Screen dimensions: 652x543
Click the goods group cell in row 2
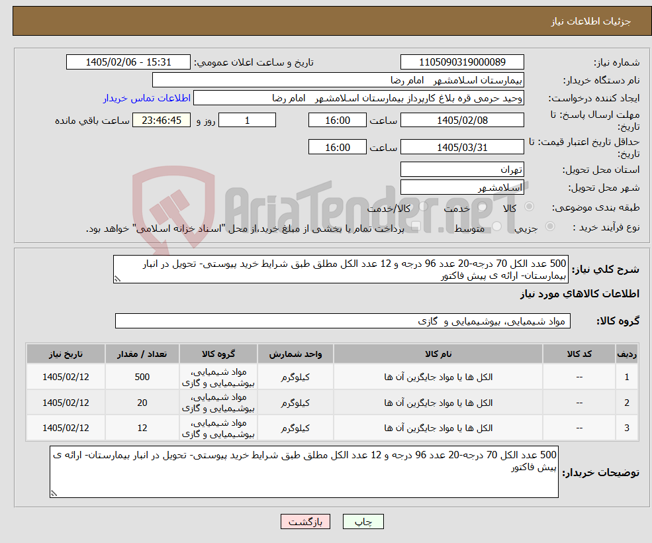[218, 403]
